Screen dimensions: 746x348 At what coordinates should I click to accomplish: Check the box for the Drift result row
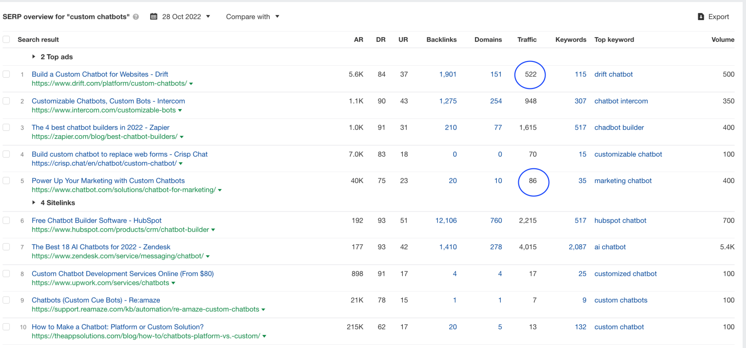(6, 74)
